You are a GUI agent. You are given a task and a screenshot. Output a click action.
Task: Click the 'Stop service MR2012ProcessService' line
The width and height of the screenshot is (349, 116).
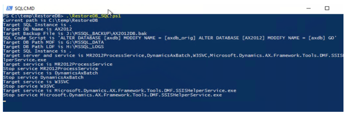[50, 69]
